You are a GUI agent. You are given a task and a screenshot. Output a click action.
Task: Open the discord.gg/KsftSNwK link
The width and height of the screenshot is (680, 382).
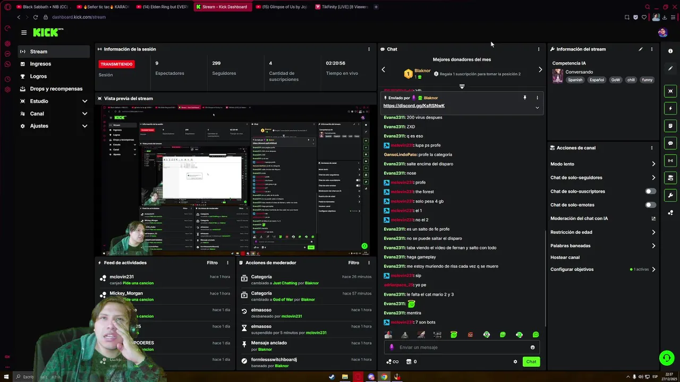[414, 106]
